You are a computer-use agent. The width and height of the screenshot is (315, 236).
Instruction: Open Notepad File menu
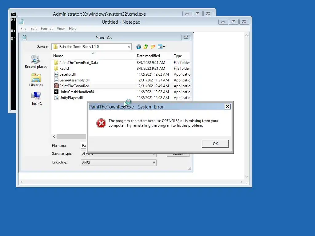[x=23, y=29]
